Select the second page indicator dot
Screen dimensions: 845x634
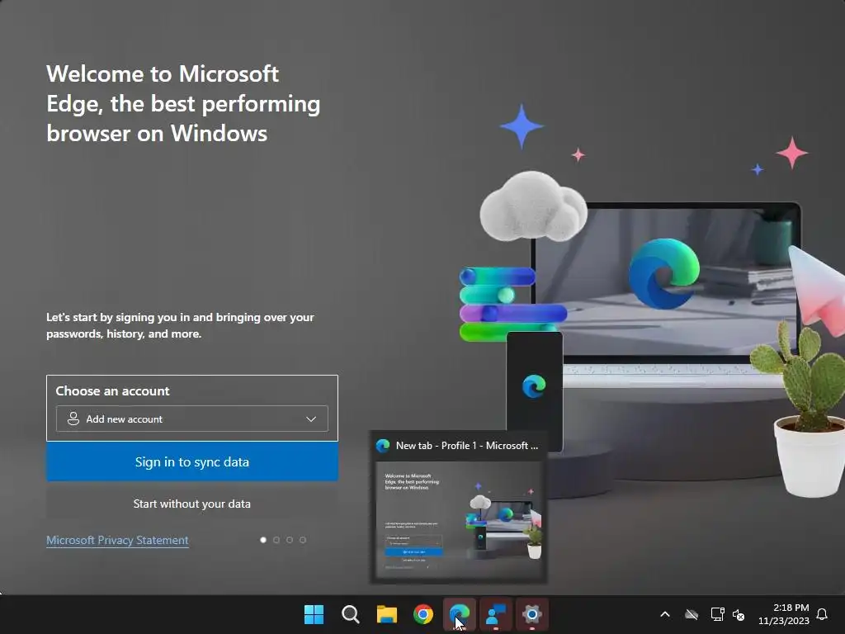(276, 540)
